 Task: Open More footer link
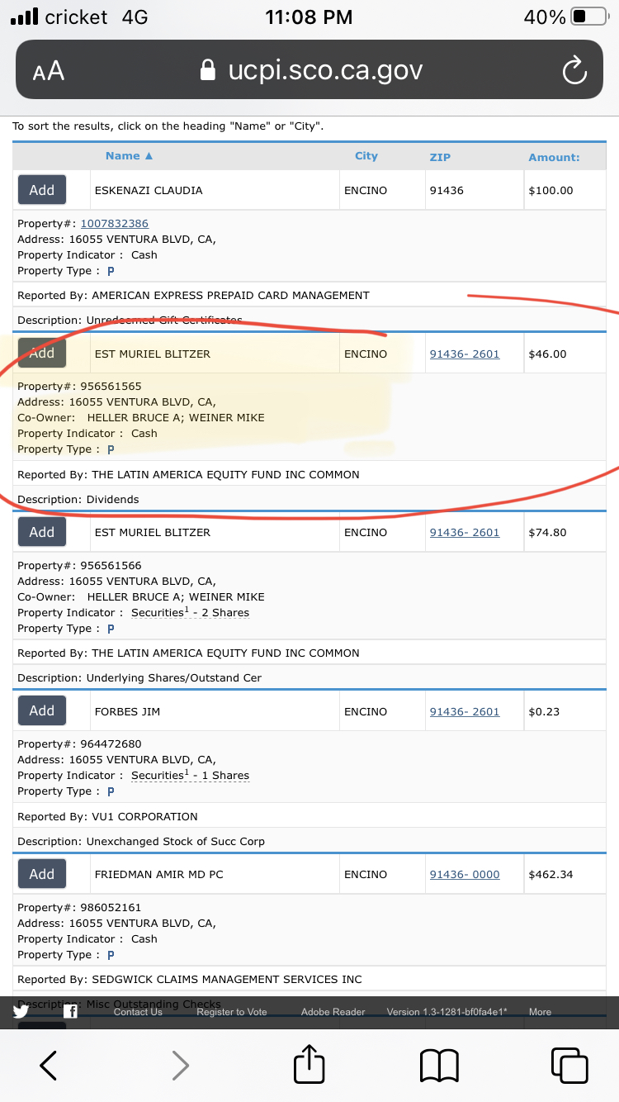pos(540,1012)
